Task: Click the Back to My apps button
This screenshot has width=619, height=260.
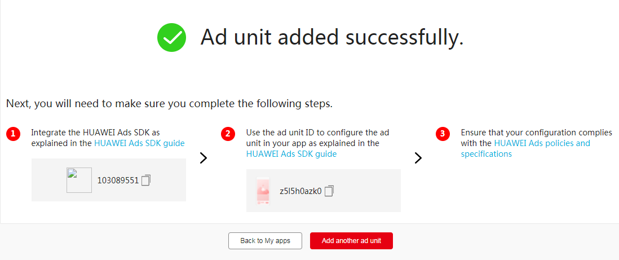Action: coord(265,241)
